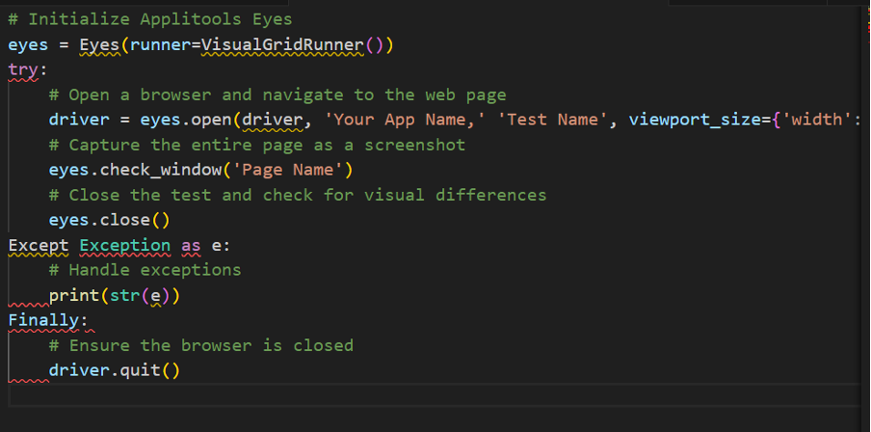Viewport: 871px width, 432px height.
Task: Click the 'Test Name' string in eyes.open
Action: (x=552, y=120)
